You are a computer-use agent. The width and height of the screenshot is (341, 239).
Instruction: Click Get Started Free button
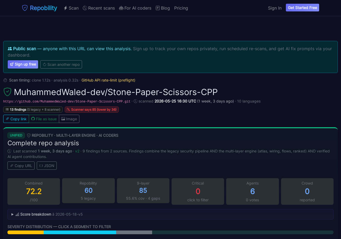click(x=302, y=8)
